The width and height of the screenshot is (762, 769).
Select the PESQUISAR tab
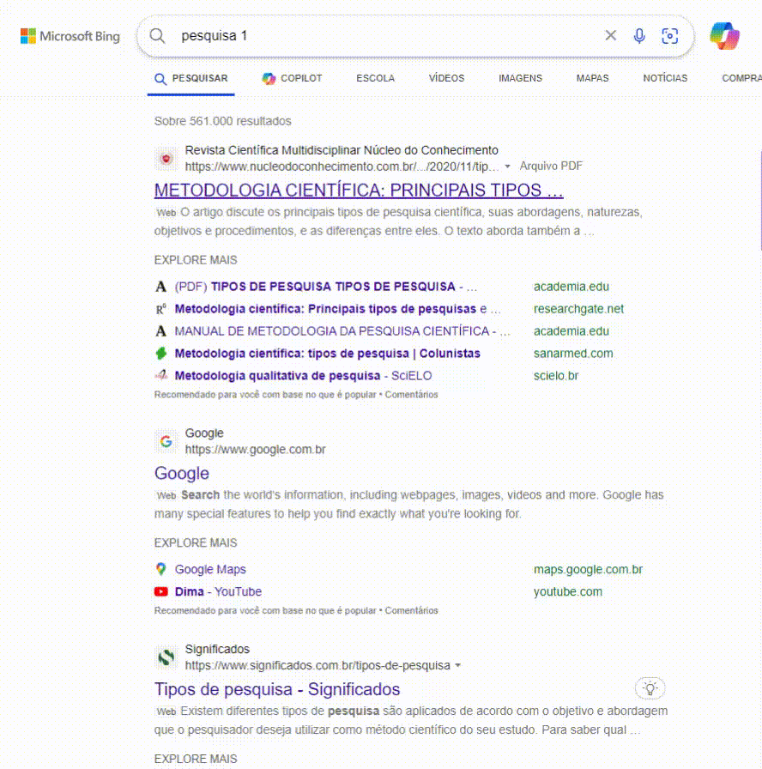tap(190, 78)
